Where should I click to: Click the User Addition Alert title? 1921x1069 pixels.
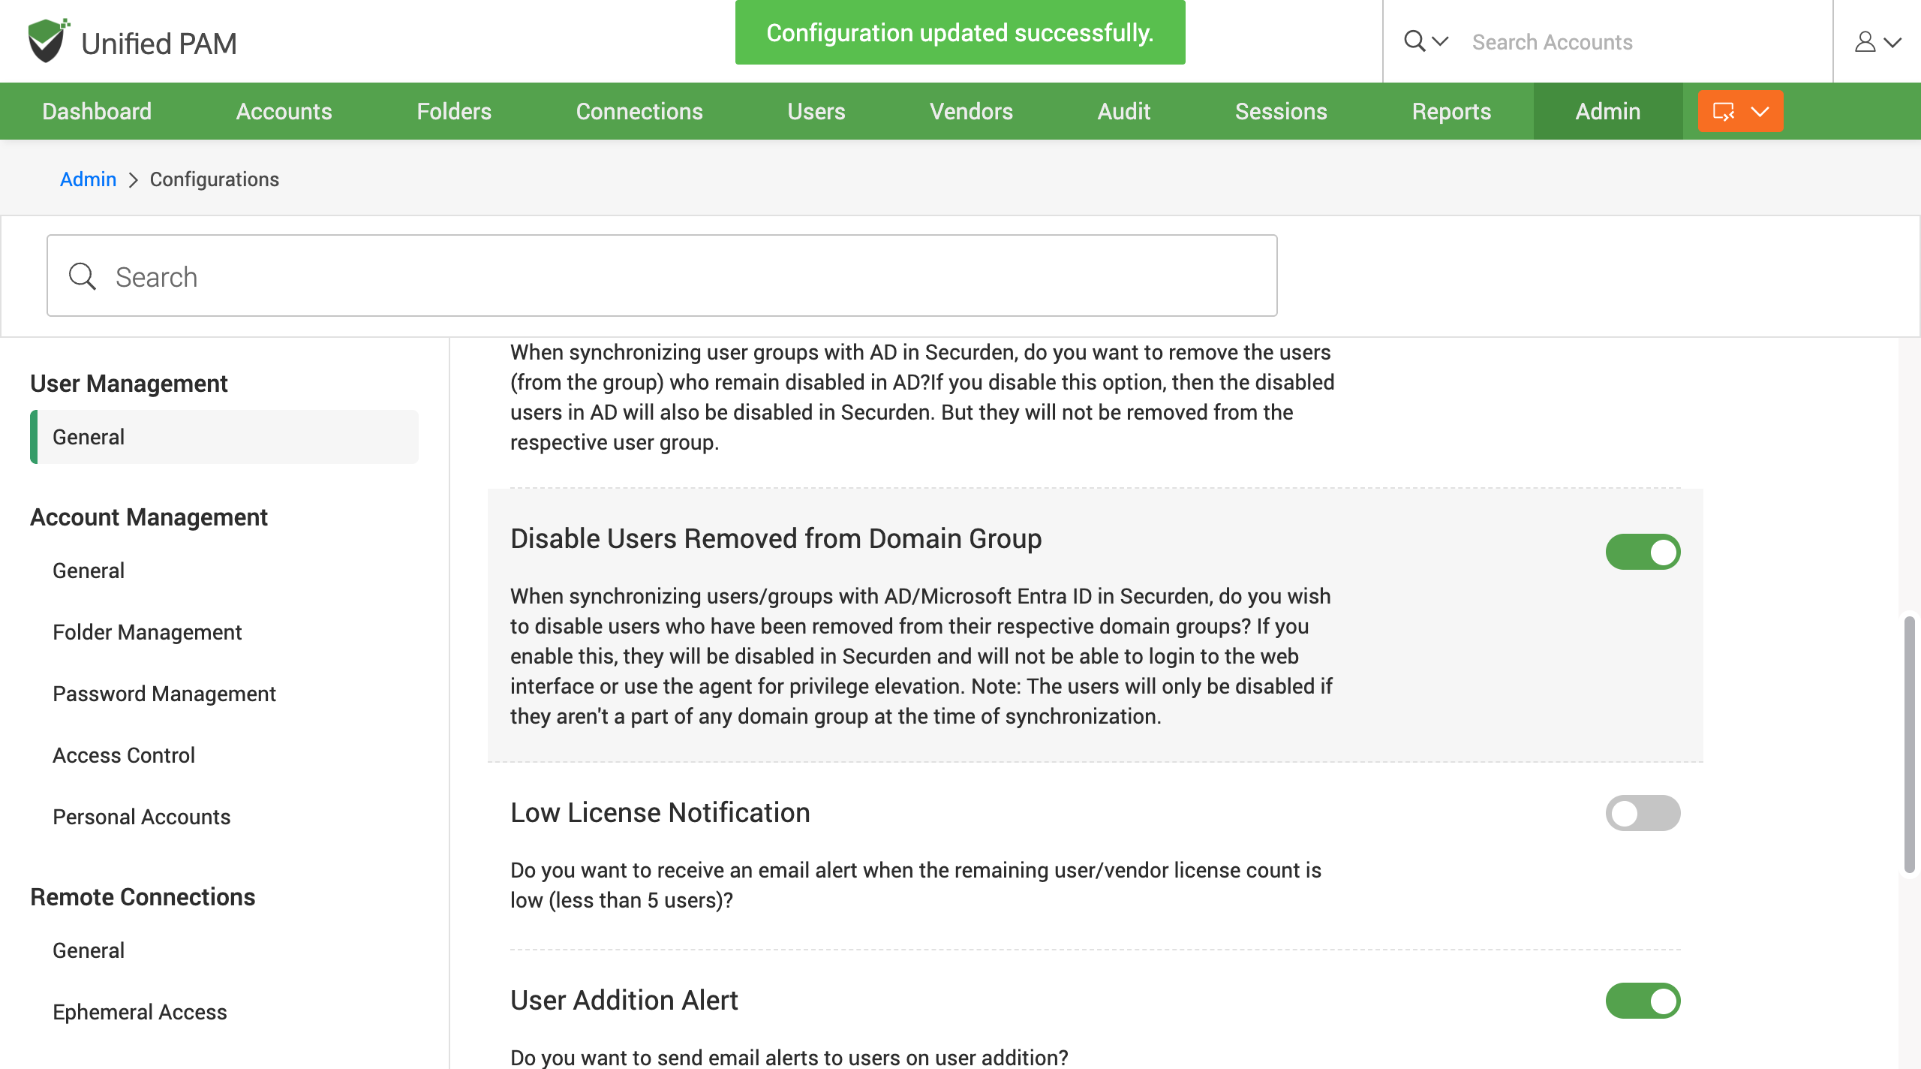(x=624, y=1000)
